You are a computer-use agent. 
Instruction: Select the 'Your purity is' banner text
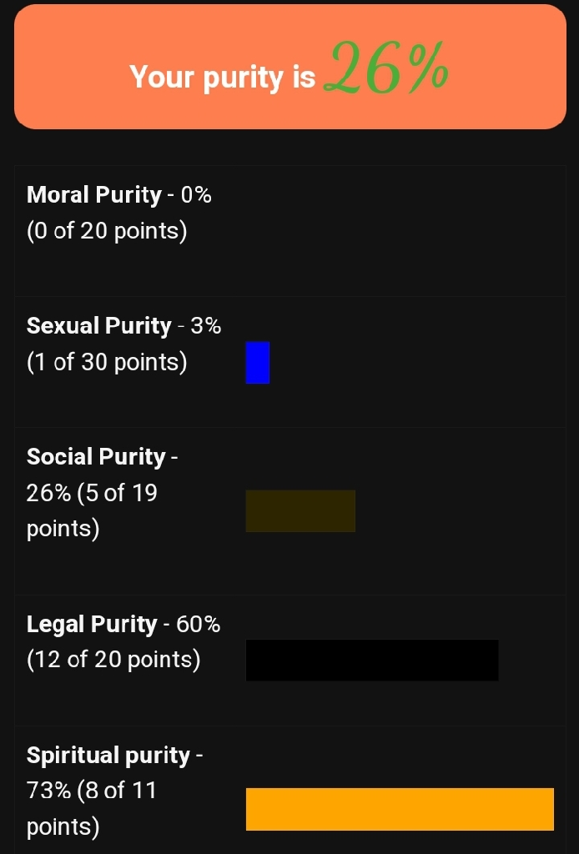(222, 78)
